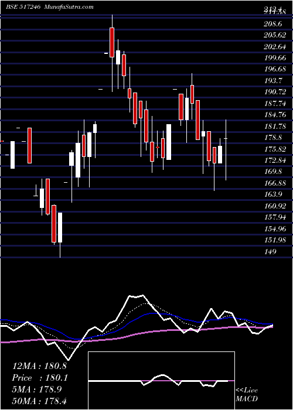The height and width of the screenshot is (410, 293).
Task: Click the Live MACD label
Action: point(247,394)
